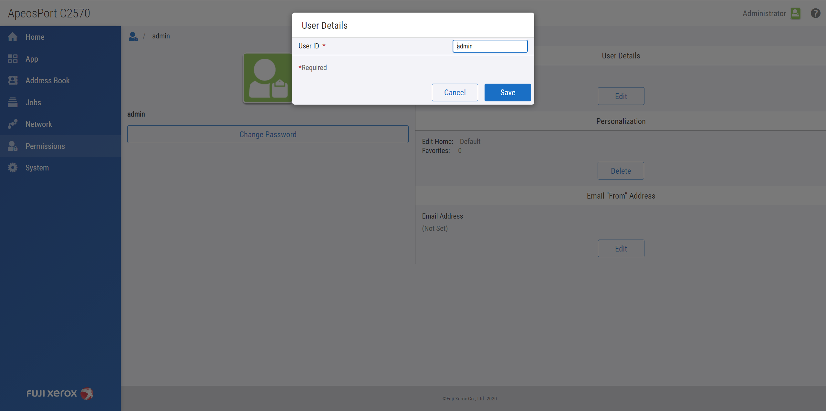Screen dimensions: 826x411
Task: Click the Administrator account avatar icon
Action: point(796,14)
